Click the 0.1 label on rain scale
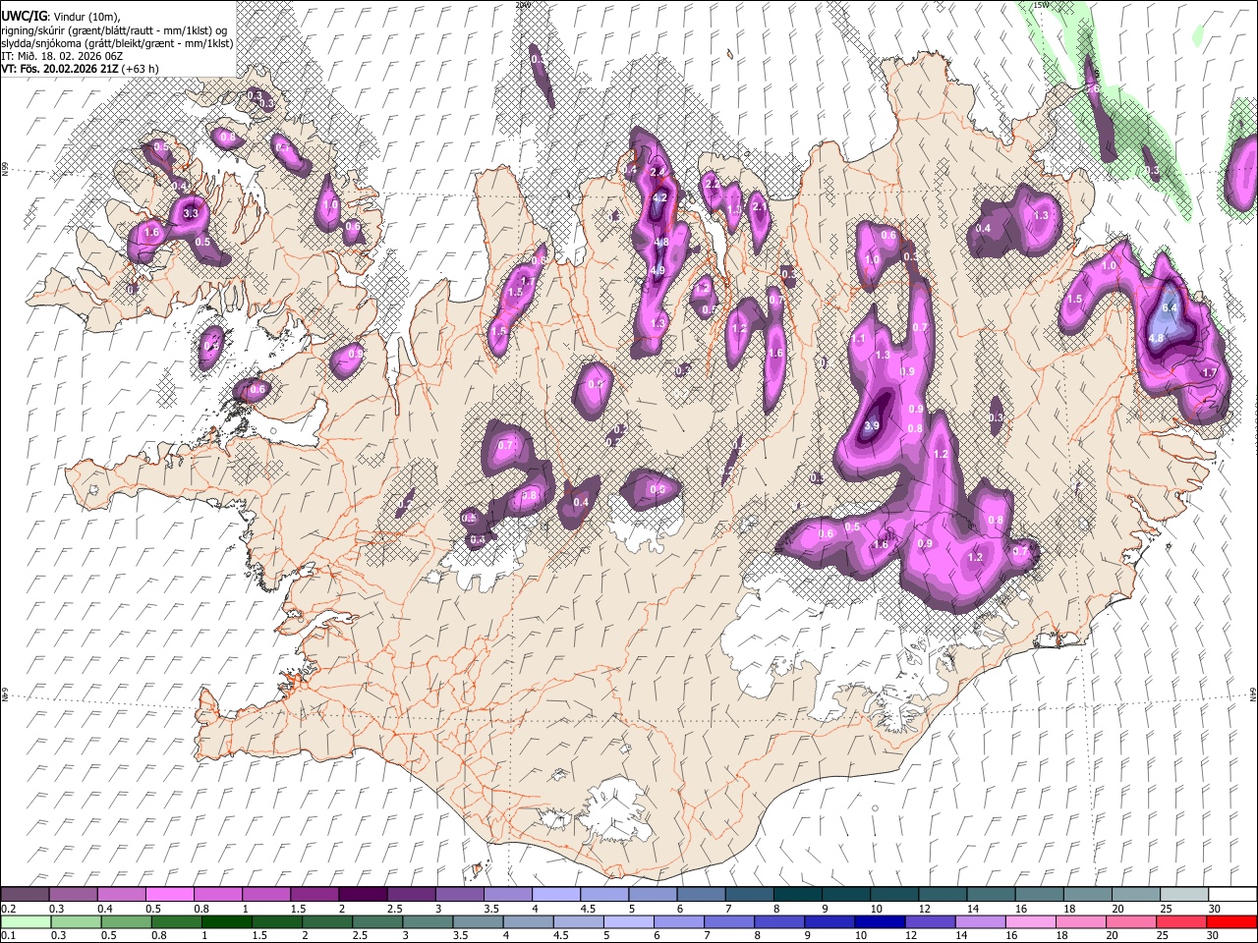The height and width of the screenshot is (943, 1258). [x=7, y=934]
